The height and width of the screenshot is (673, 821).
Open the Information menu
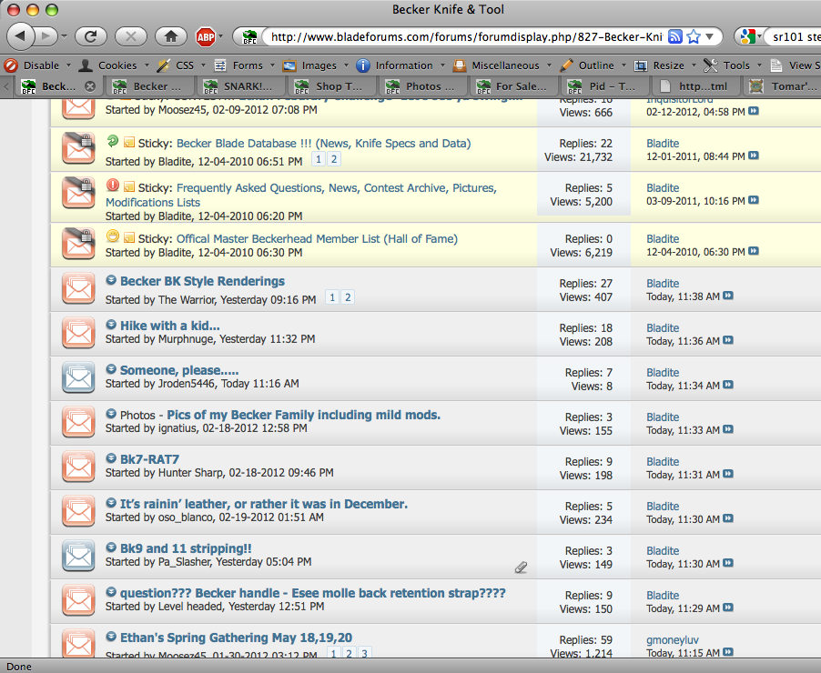(400, 65)
